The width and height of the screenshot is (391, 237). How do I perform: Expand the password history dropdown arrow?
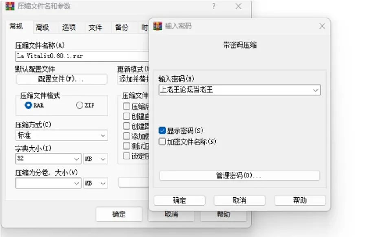(x=315, y=90)
